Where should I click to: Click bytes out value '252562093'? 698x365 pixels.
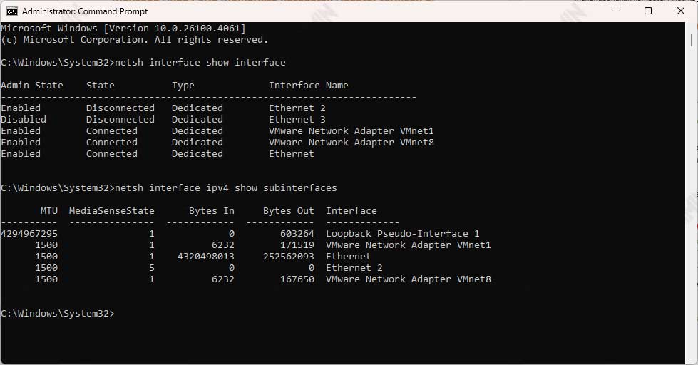click(289, 257)
